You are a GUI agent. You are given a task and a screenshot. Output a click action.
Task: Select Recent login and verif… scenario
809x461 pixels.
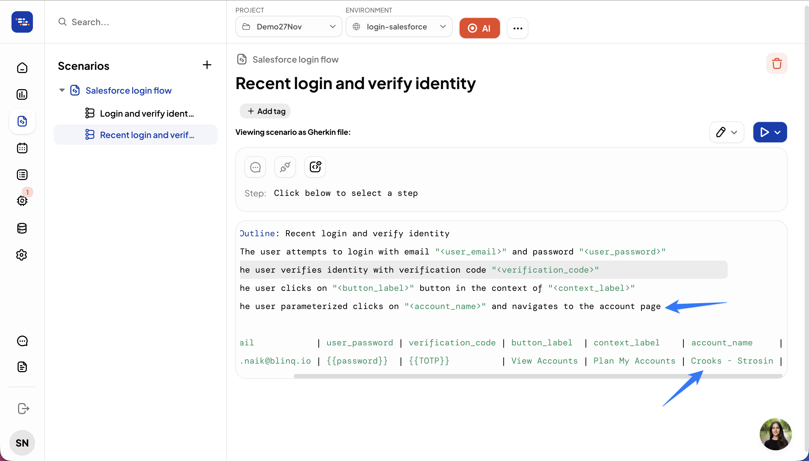click(x=147, y=135)
